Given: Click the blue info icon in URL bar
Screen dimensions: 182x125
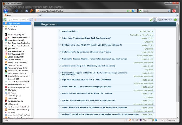Looking at the screenshot, I should click(x=133, y=11).
